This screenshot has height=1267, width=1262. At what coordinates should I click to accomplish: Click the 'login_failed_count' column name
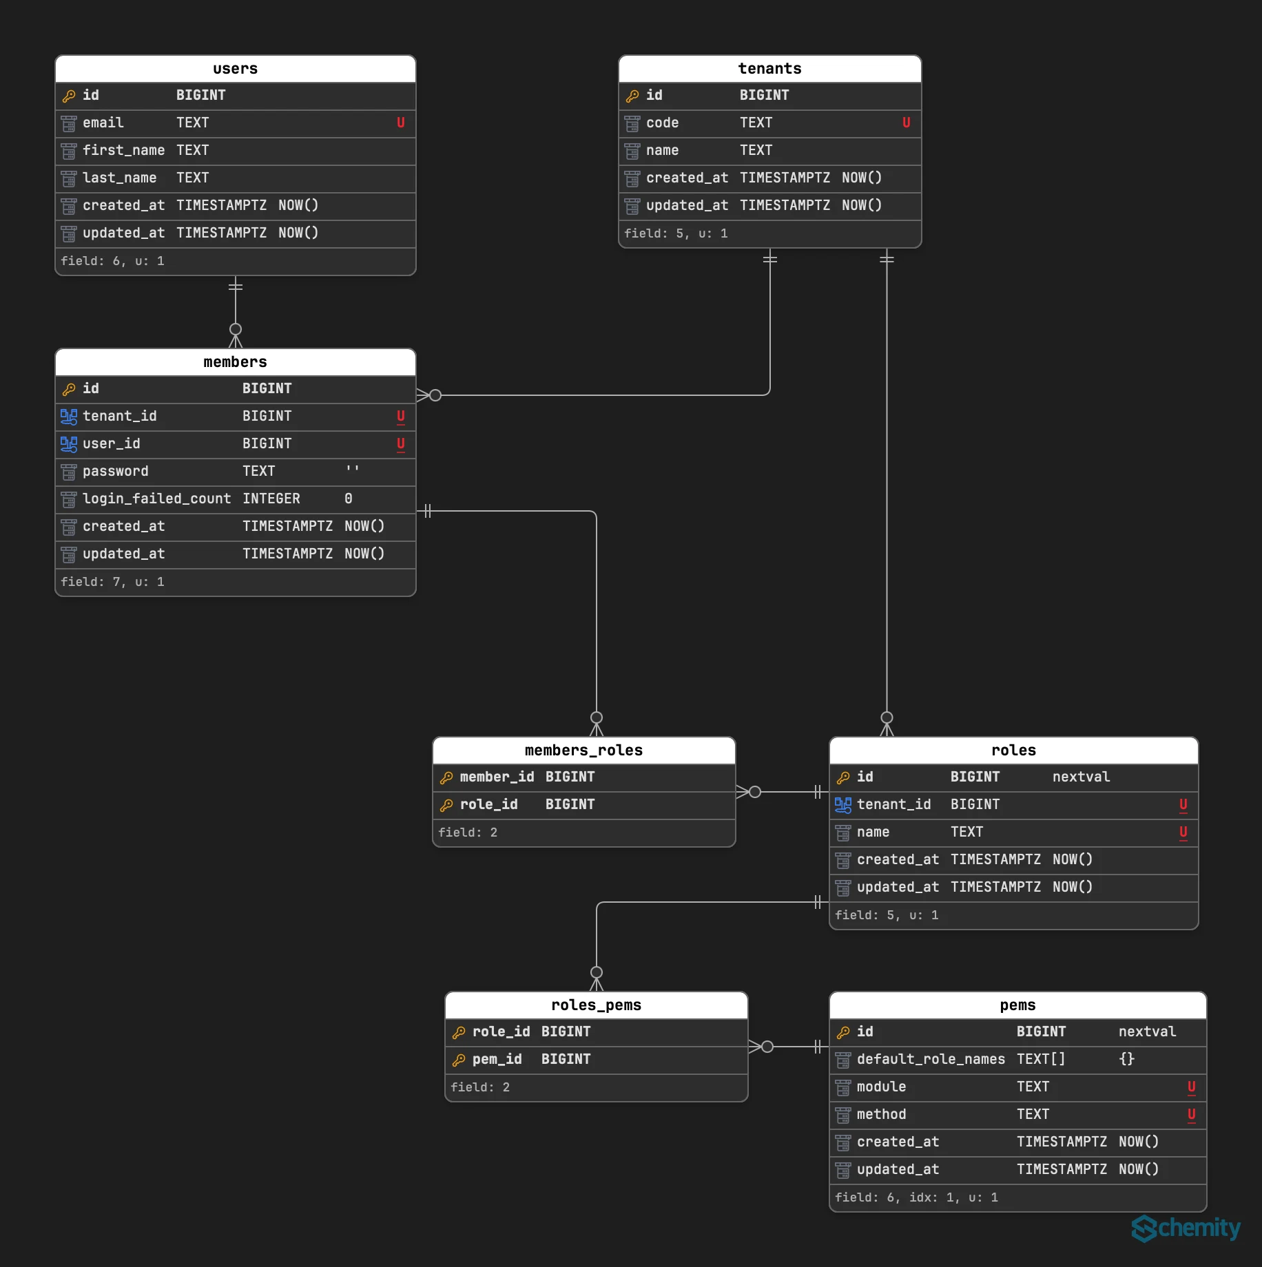click(x=157, y=499)
